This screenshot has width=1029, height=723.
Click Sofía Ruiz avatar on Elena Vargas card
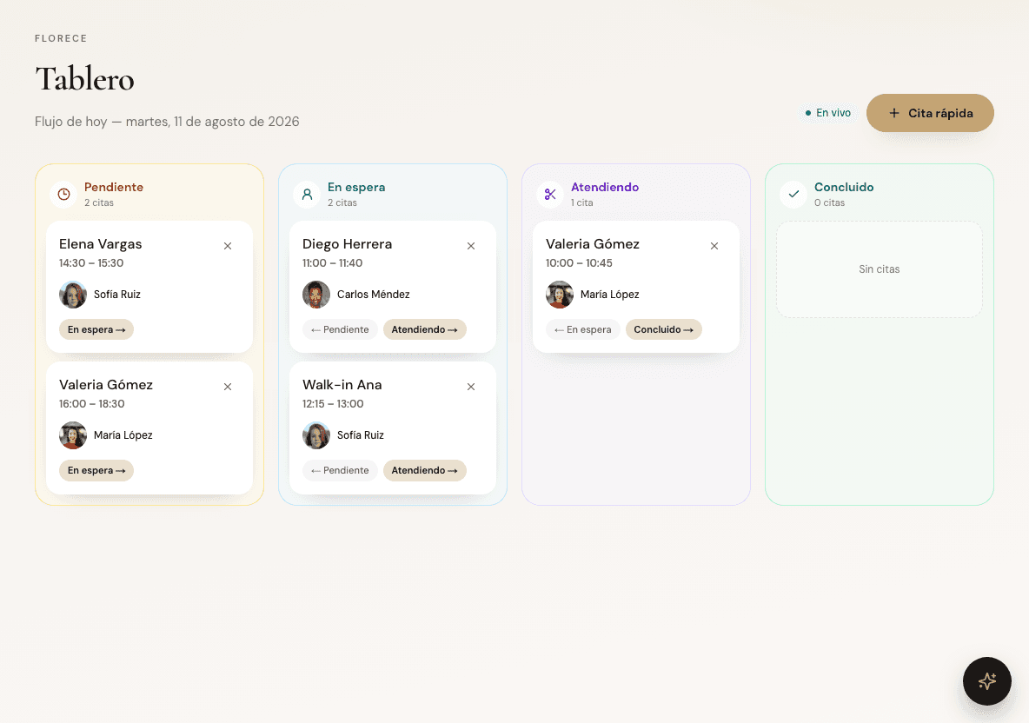73,295
